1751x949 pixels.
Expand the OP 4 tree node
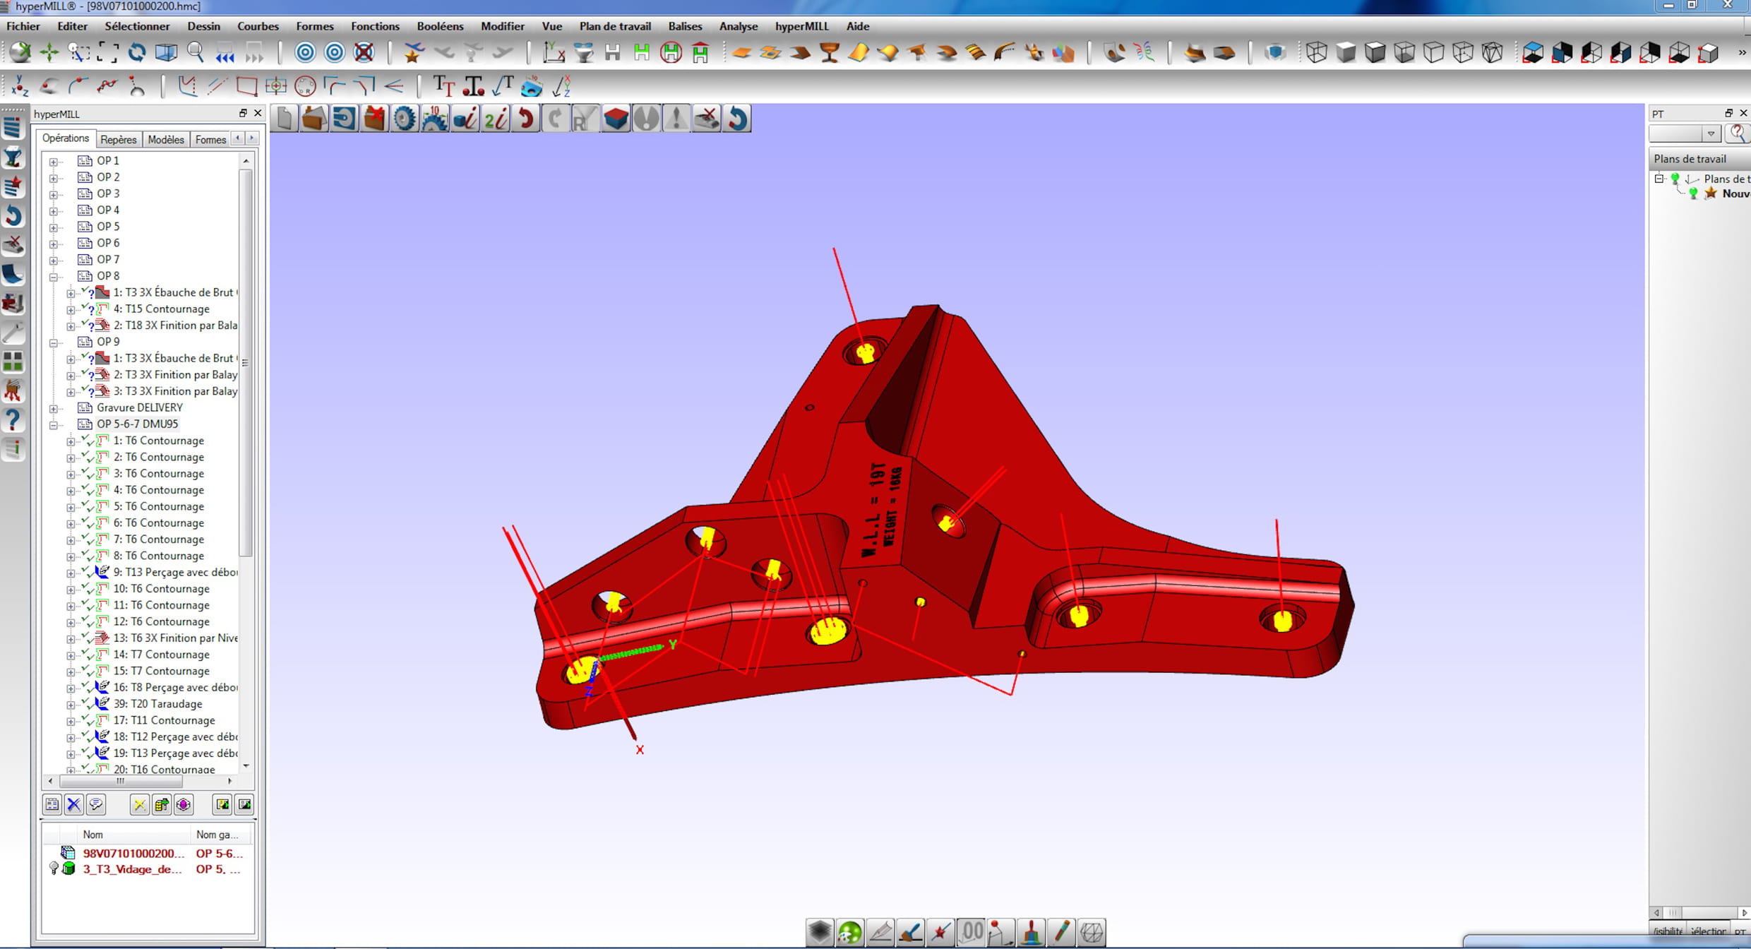click(54, 211)
